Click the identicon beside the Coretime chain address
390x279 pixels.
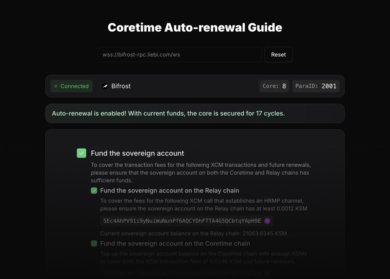[x=267, y=273]
